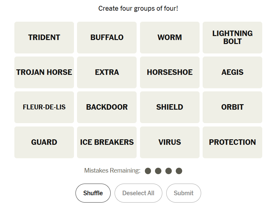Screen dimensions: 276x216
Task: Click the first Mistakes Remaining dot
Action: [x=148, y=171]
